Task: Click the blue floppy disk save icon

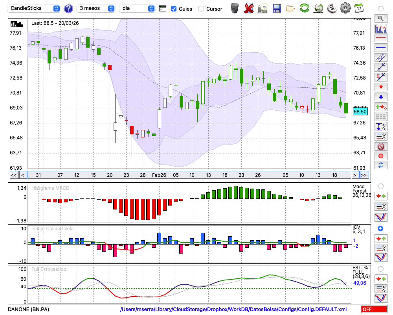Action: [x=277, y=8]
